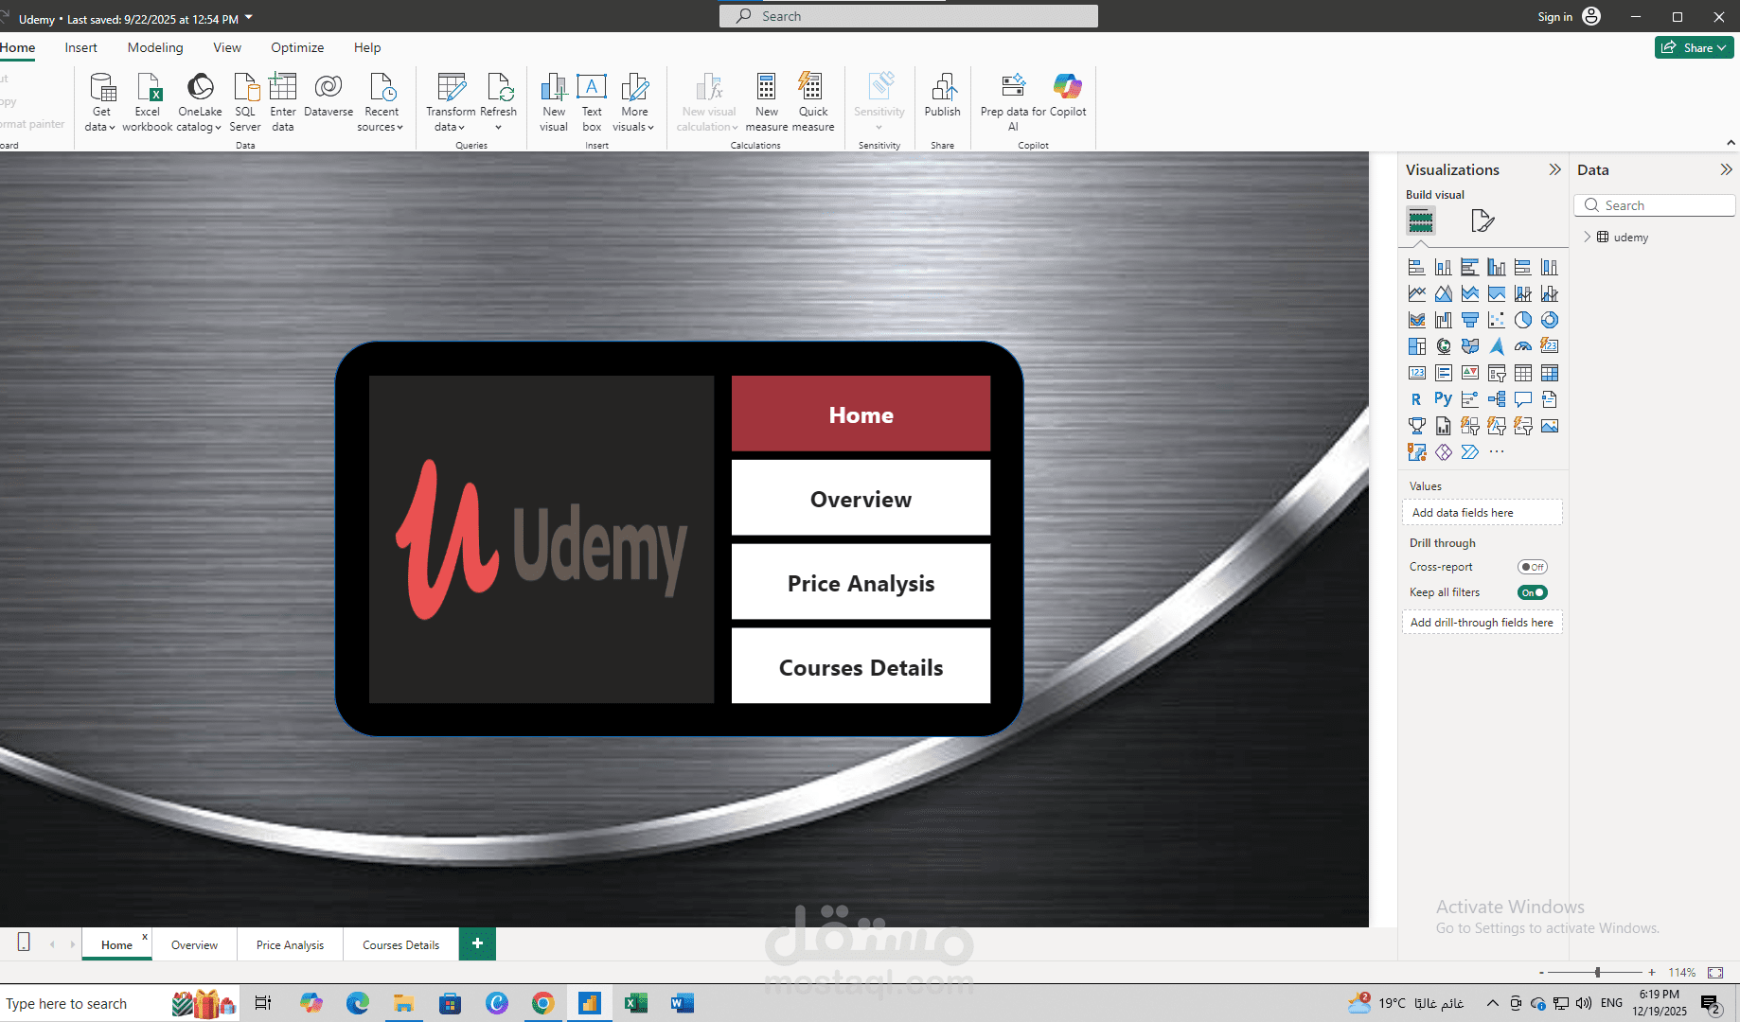Insert a pie chart visual
Image resolution: width=1740 pixels, height=1022 pixels.
coord(1522,320)
